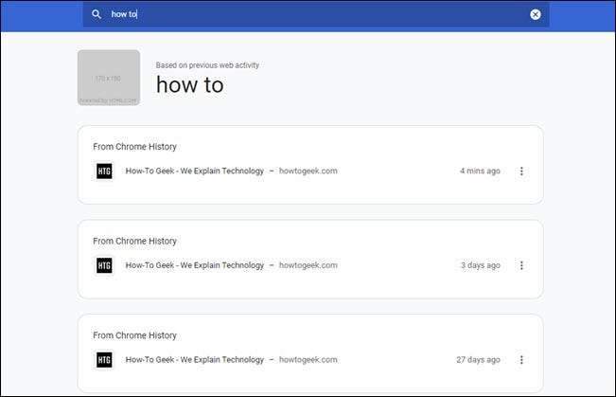The height and width of the screenshot is (397, 616).
Task: Click the magnifying glass search icon
Action: [x=97, y=14]
